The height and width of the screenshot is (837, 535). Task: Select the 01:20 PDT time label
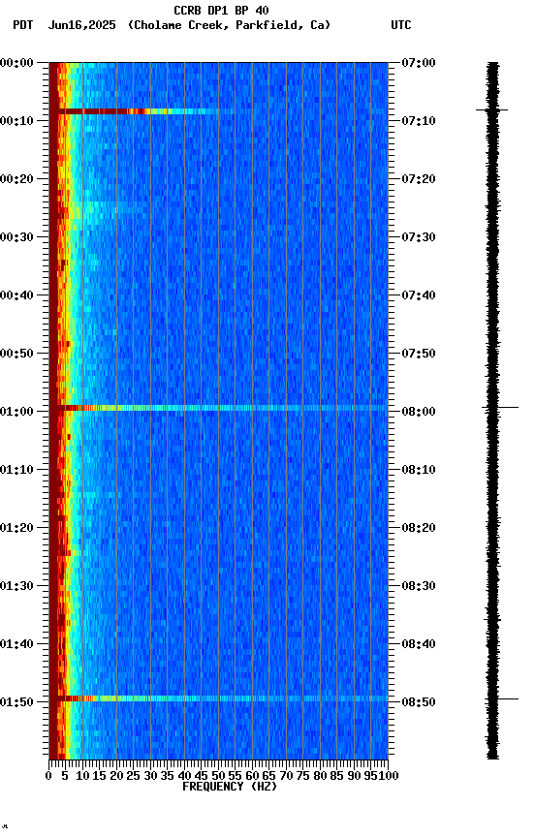click(16, 529)
